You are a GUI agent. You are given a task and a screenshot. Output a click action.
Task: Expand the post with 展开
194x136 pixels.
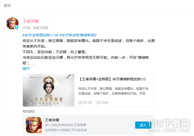pyautogui.click(x=26, y=69)
